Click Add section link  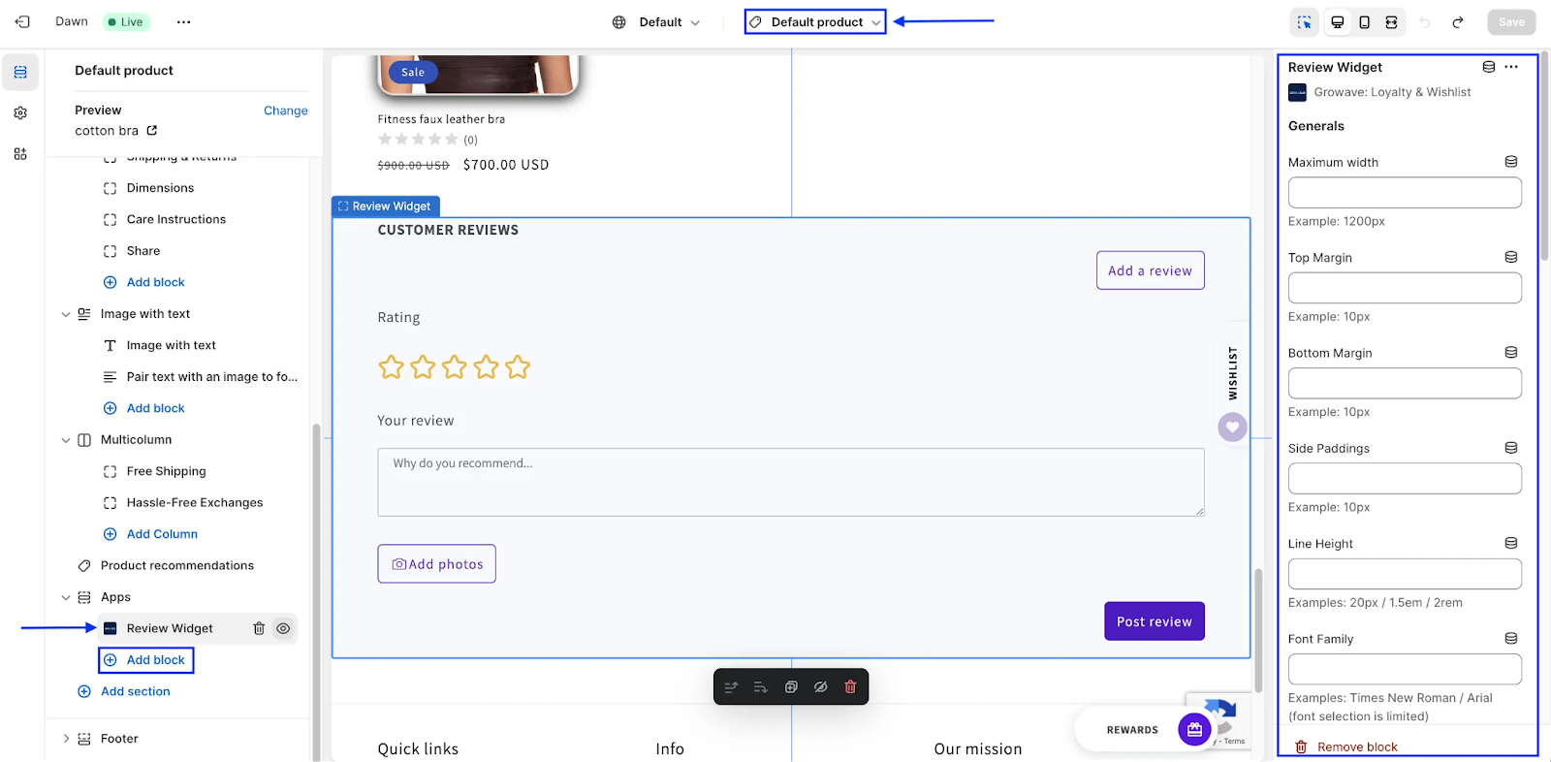click(x=124, y=691)
